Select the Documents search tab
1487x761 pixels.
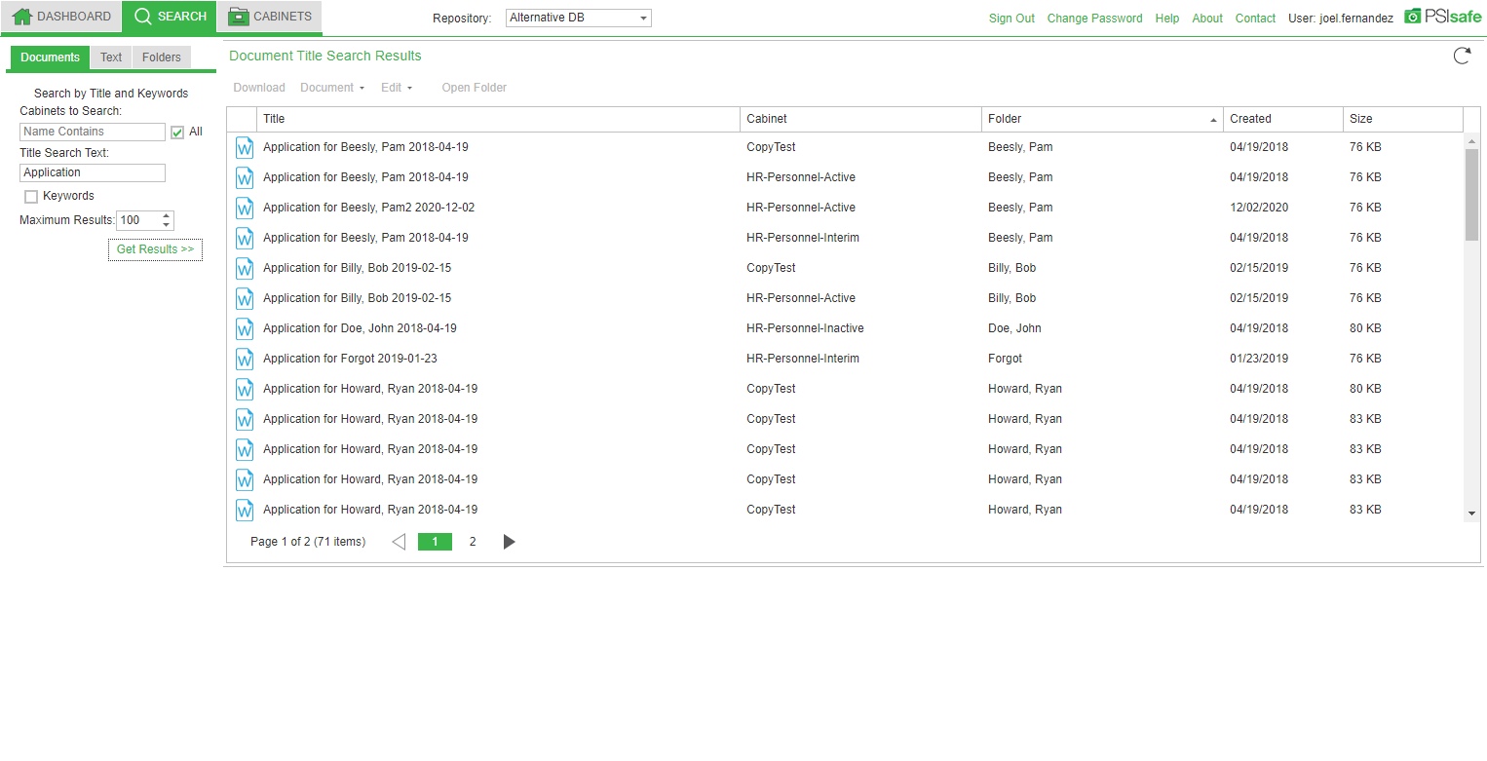coord(50,57)
